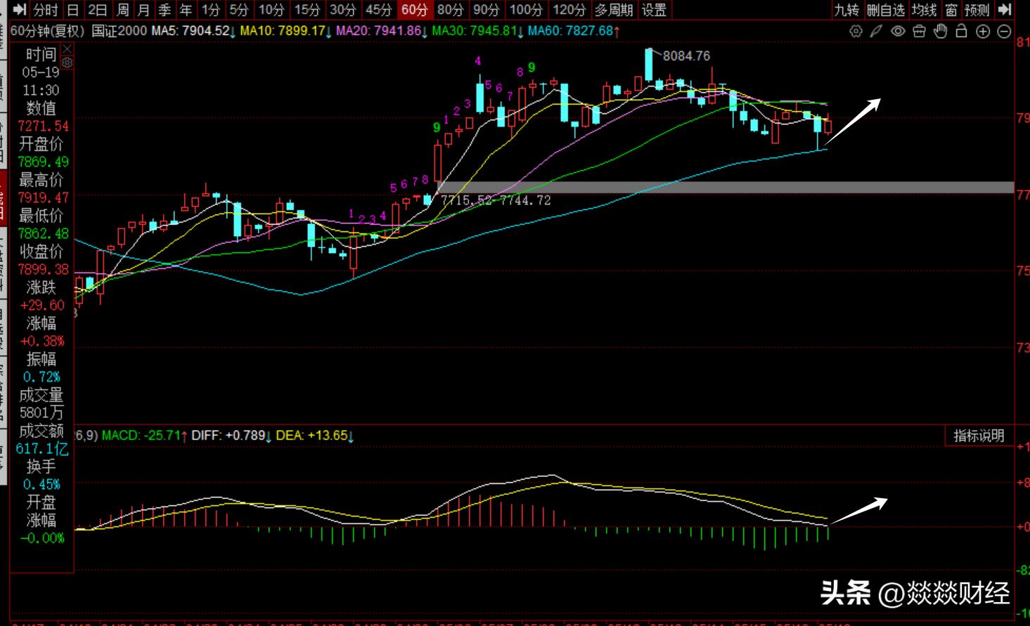Click the 国证2000 index name
1030x626 pixels.
click(x=120, y=31)
